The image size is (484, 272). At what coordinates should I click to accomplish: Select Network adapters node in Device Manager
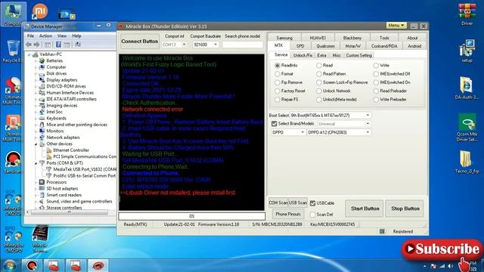coord(63,138)
